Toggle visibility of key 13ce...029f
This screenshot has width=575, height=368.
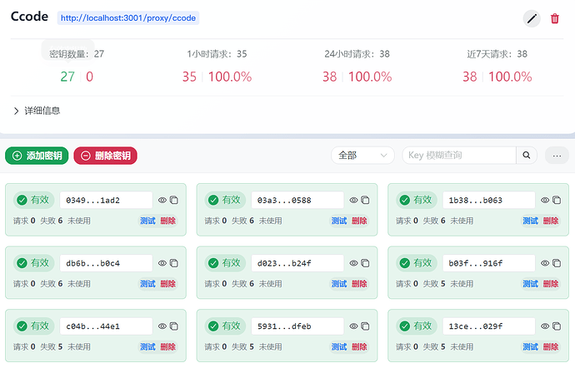tap(545, 326)
